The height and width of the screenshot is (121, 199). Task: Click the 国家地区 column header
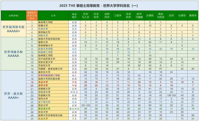[74, 16]
